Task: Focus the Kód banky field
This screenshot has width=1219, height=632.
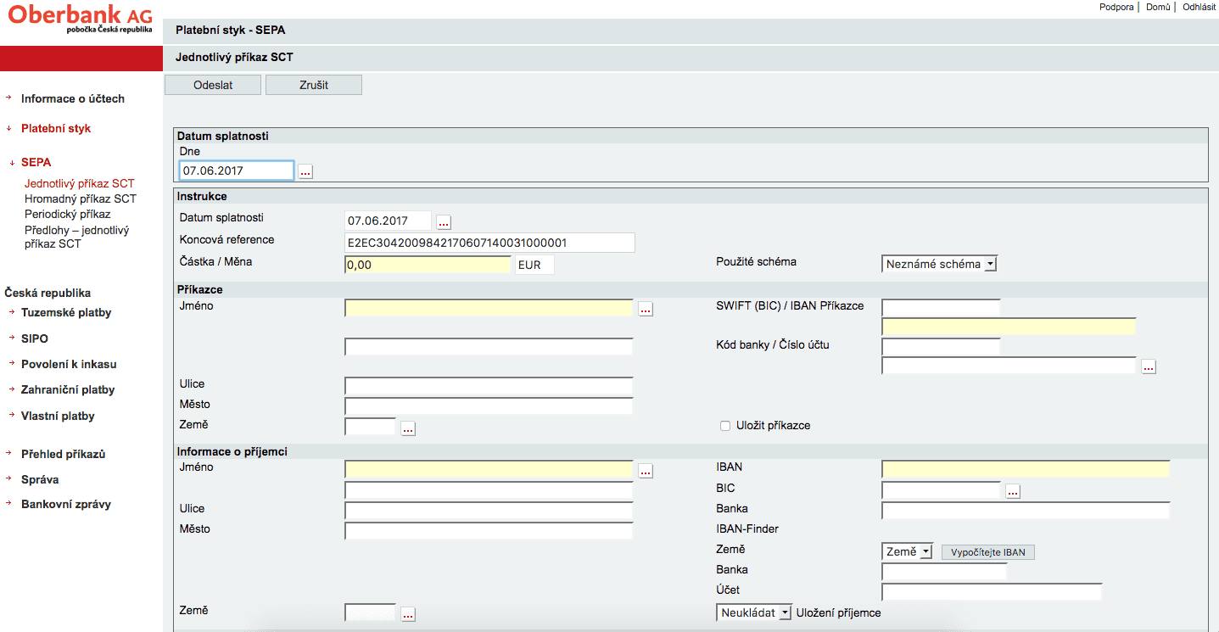Action: pyautogui.click(x=942, y=346)
